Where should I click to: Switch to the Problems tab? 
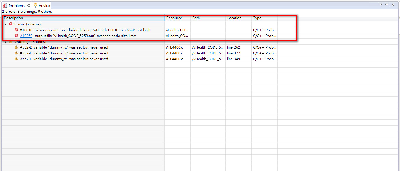(17, 5)
